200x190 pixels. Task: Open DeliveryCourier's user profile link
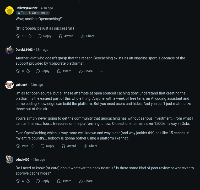point(26,8)
